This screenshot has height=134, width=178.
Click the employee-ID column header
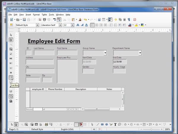pos(38,89)
